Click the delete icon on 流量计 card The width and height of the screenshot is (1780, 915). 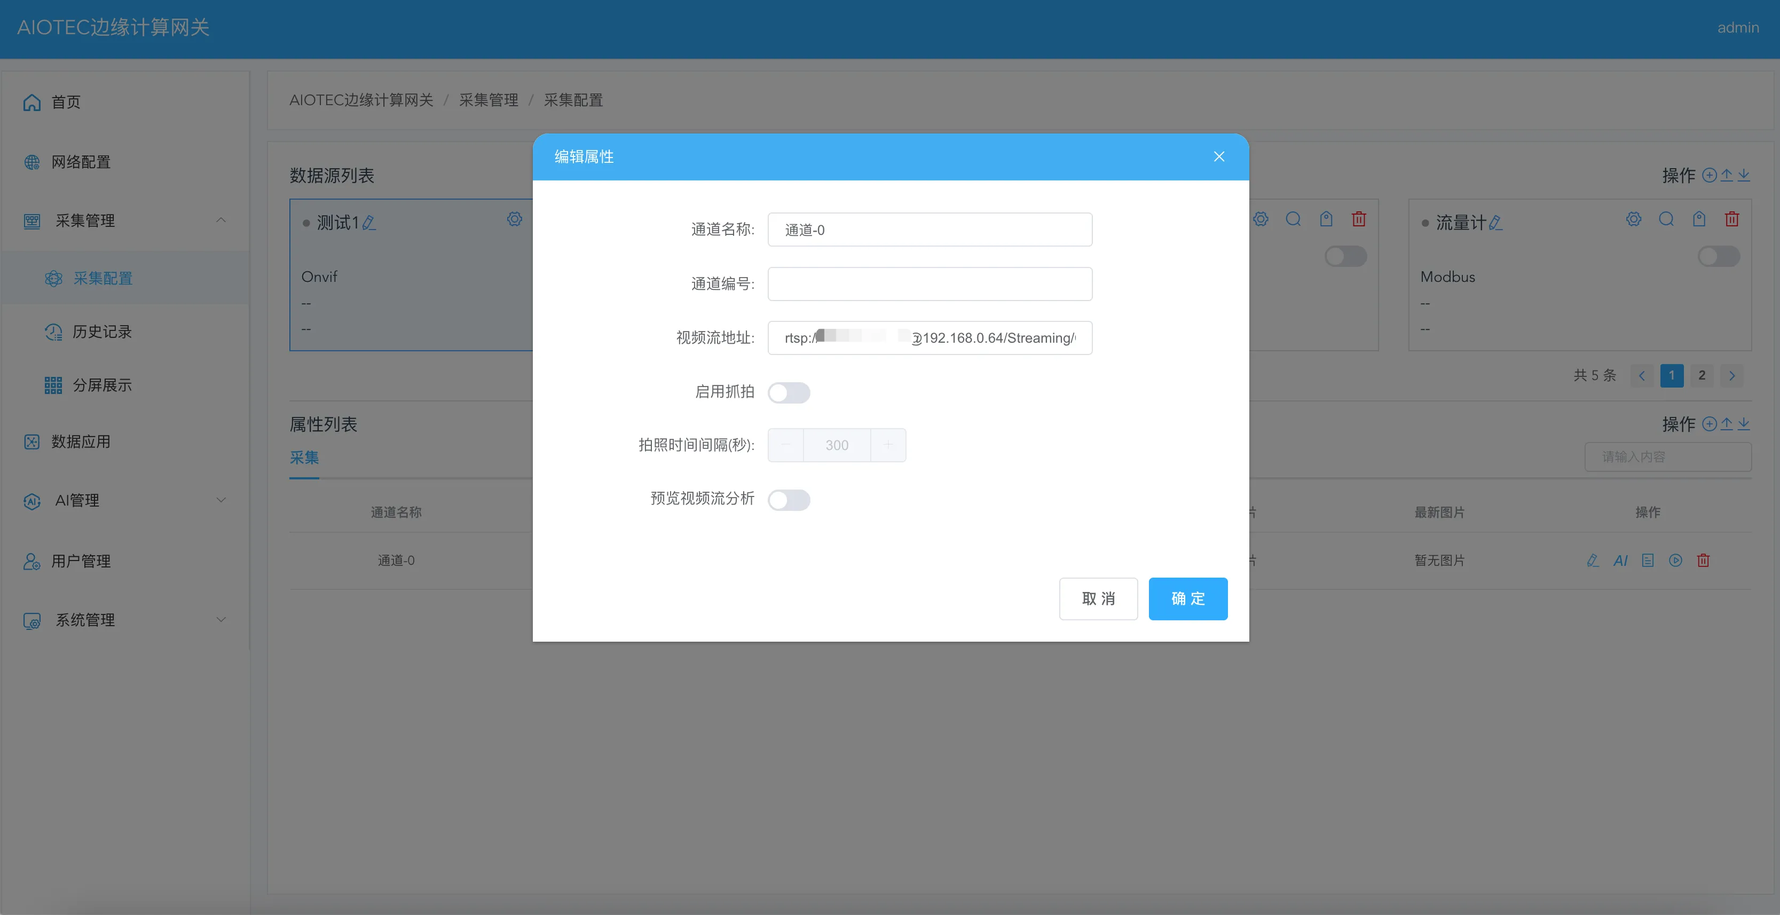pyautogui.click(x=1731, y=219)
